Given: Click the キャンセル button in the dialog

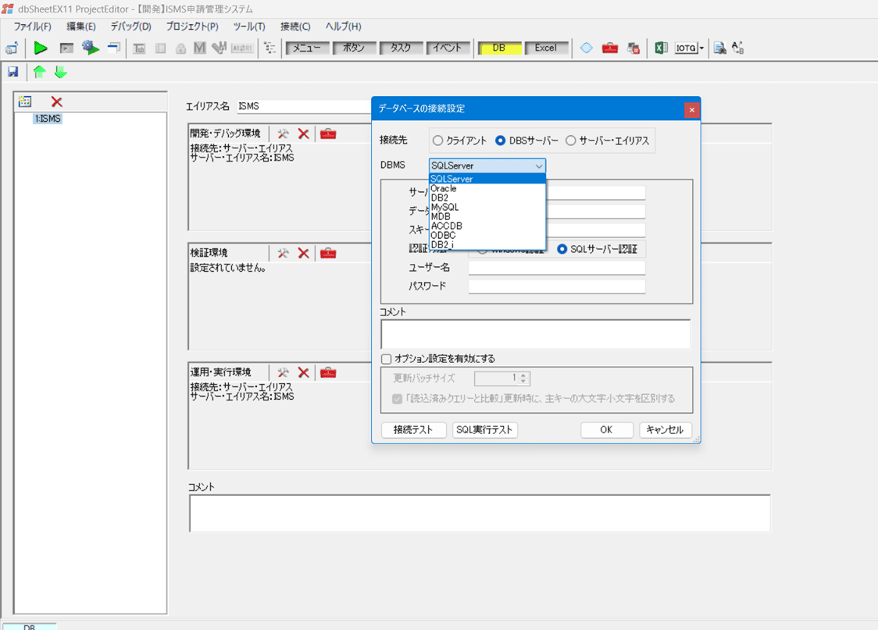Looking at the screenshot, I should pyautogui.click(x=665, y=430).
